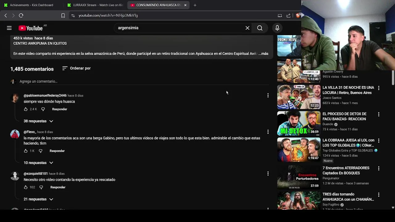The width and height of the screenshot is (395, 222).
Task: Open Penguinator channel name
Action: [331, 178]
